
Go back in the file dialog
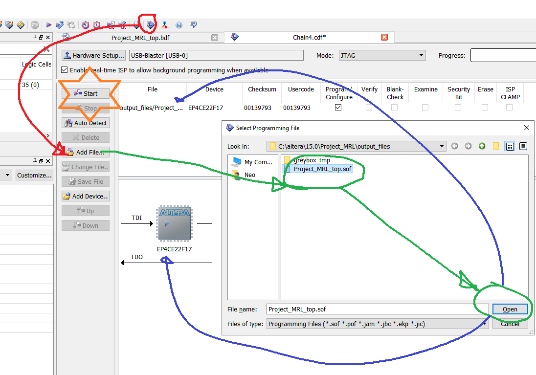pos(454,146)
